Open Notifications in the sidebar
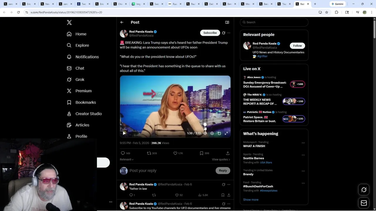376x211 pixels. pyautogui.click(x=83, y=57)
